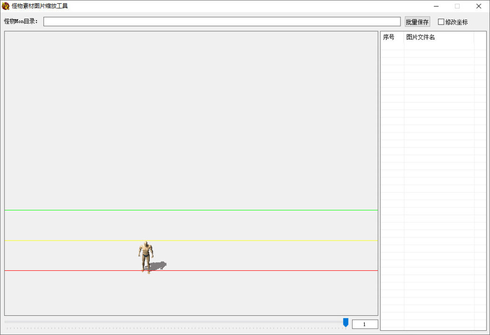The height and width of the screenshot is (335, 490).
Task: Close the monster image scaling tool
Action: [479, 6]
